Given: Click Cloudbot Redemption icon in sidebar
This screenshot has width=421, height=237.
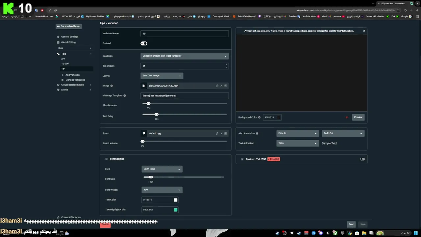Looking at the screenshot, I should 58,85.
